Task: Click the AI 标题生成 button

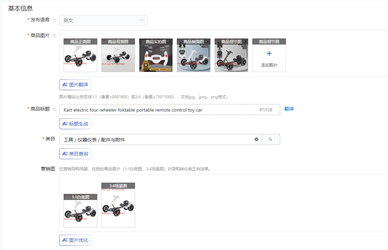Action: click(75, 124)
